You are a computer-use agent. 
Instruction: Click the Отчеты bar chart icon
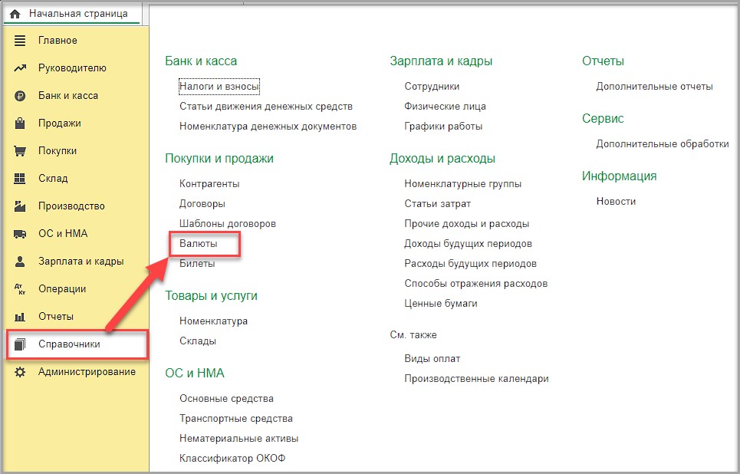point(20,317)
